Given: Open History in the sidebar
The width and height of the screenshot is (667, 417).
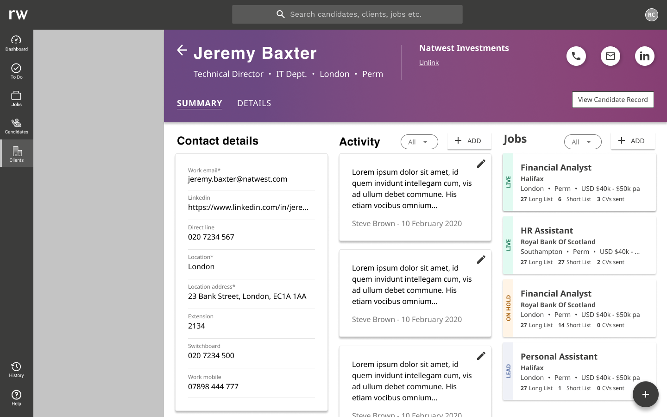Looking at the screenshot, I should click(x=16, y=370).
